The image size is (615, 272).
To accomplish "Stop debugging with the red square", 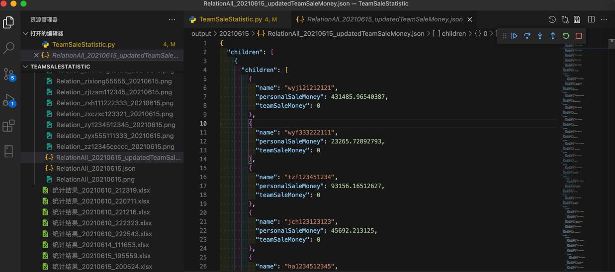I will [x=579, y=36].
